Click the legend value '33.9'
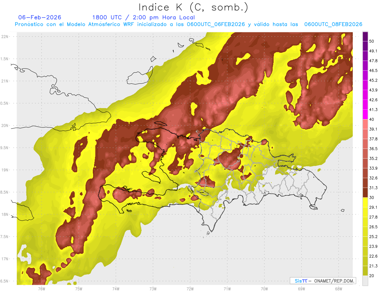380x293 pixels. (373, 168)
